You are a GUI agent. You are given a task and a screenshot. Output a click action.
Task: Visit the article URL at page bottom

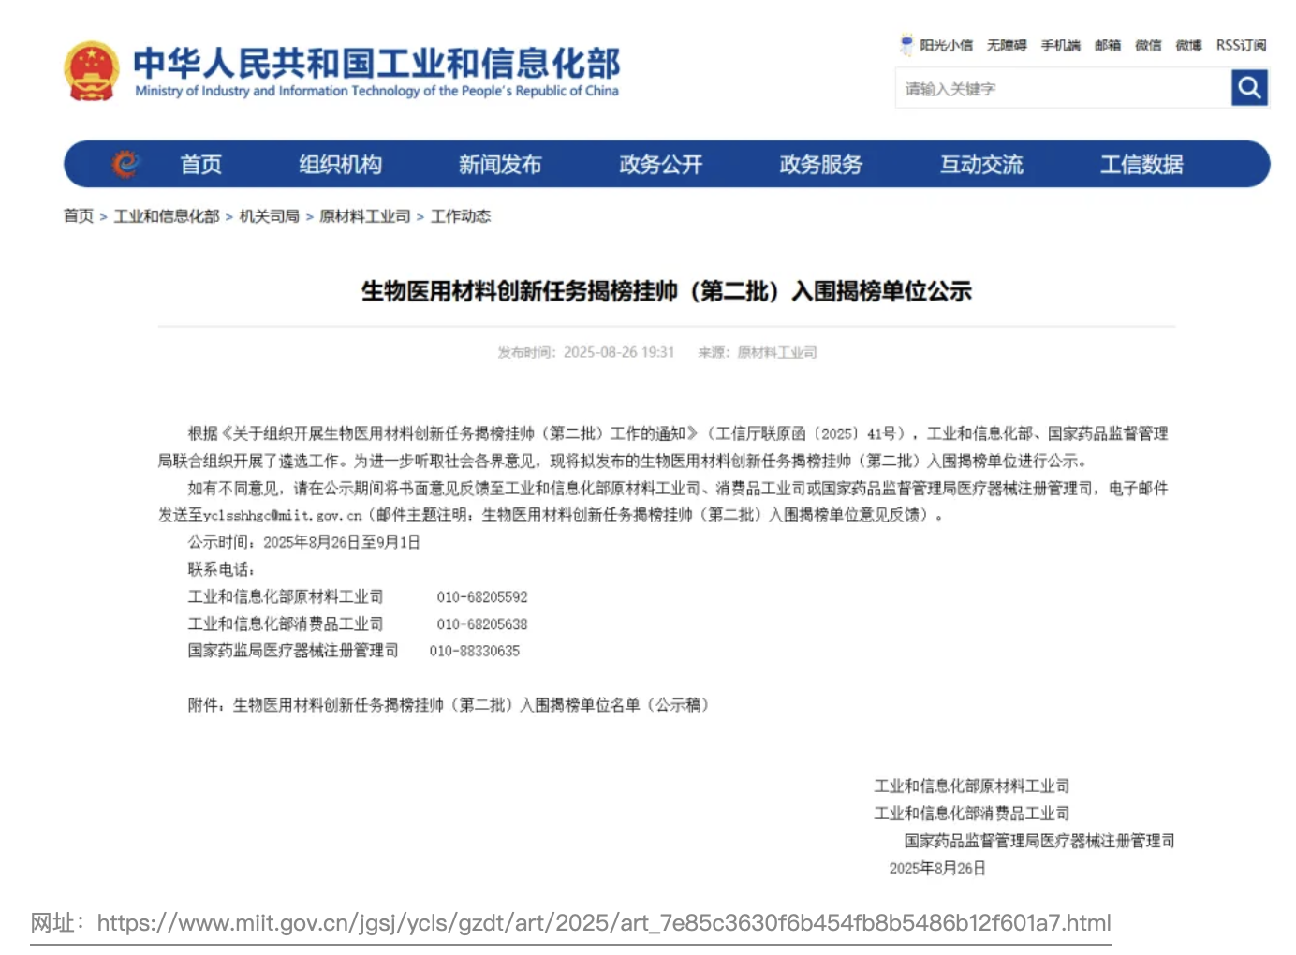[605, 923]
